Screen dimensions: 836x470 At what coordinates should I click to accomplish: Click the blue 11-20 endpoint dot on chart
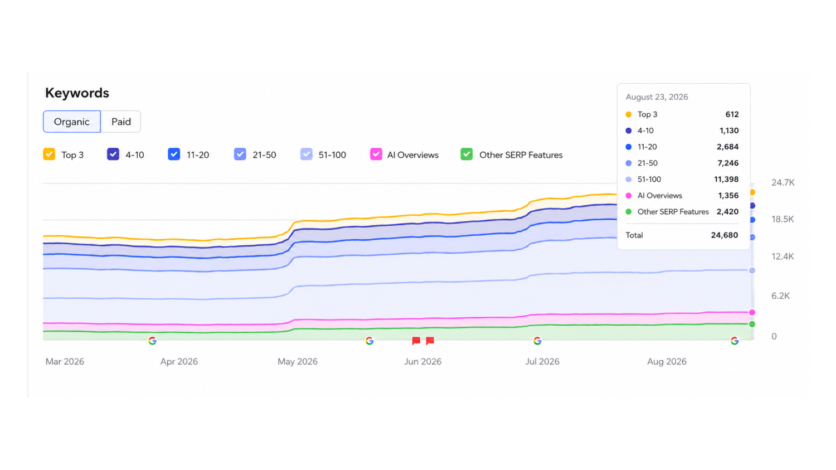pyautogui.click(x=752, y=220)
